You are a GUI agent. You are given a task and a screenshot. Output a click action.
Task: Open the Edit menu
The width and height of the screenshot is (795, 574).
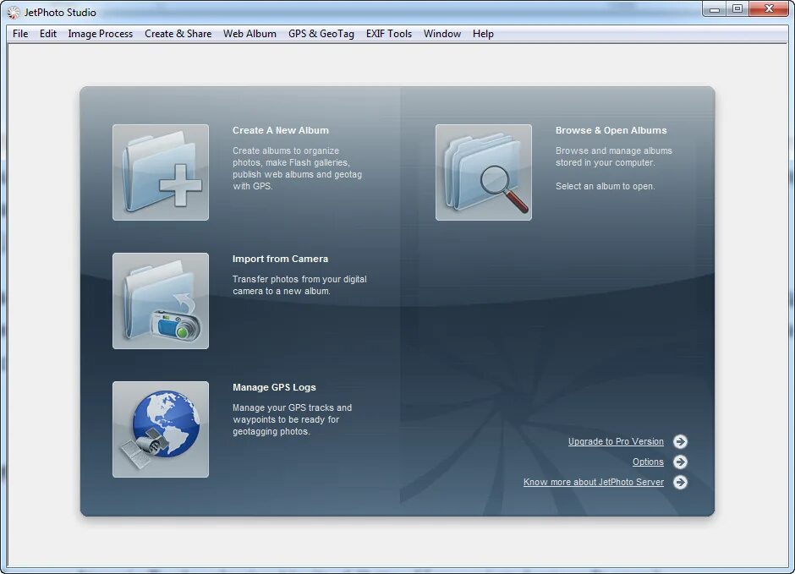click(x=48, y=34)
